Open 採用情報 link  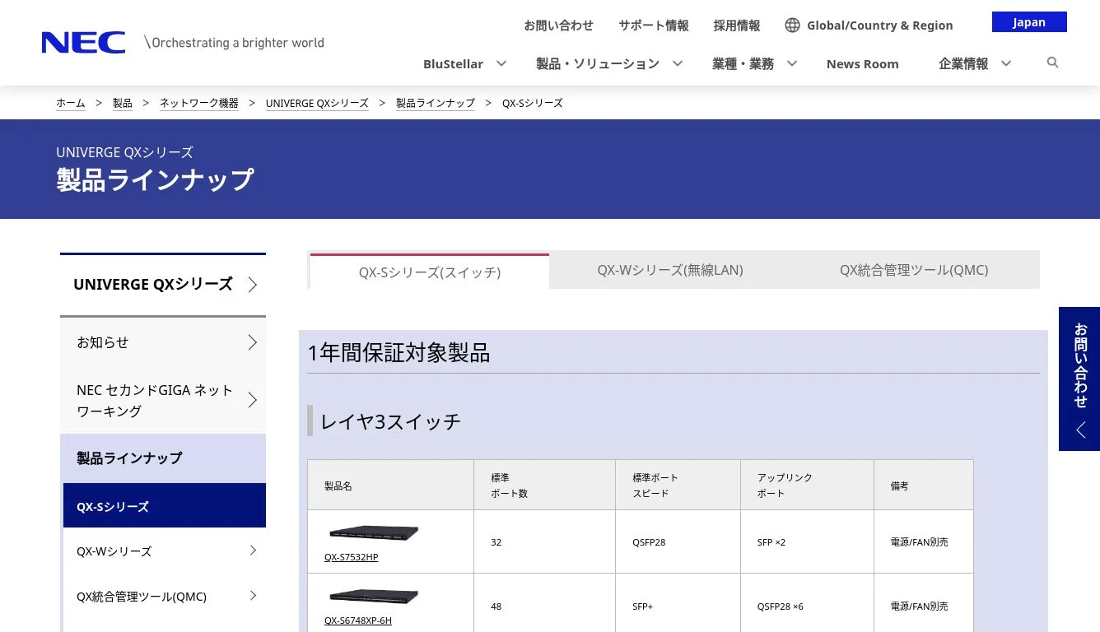737,26
